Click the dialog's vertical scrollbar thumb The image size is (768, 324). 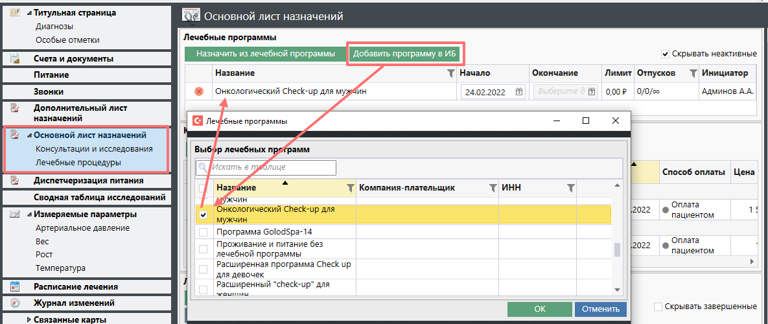point(617,249)
